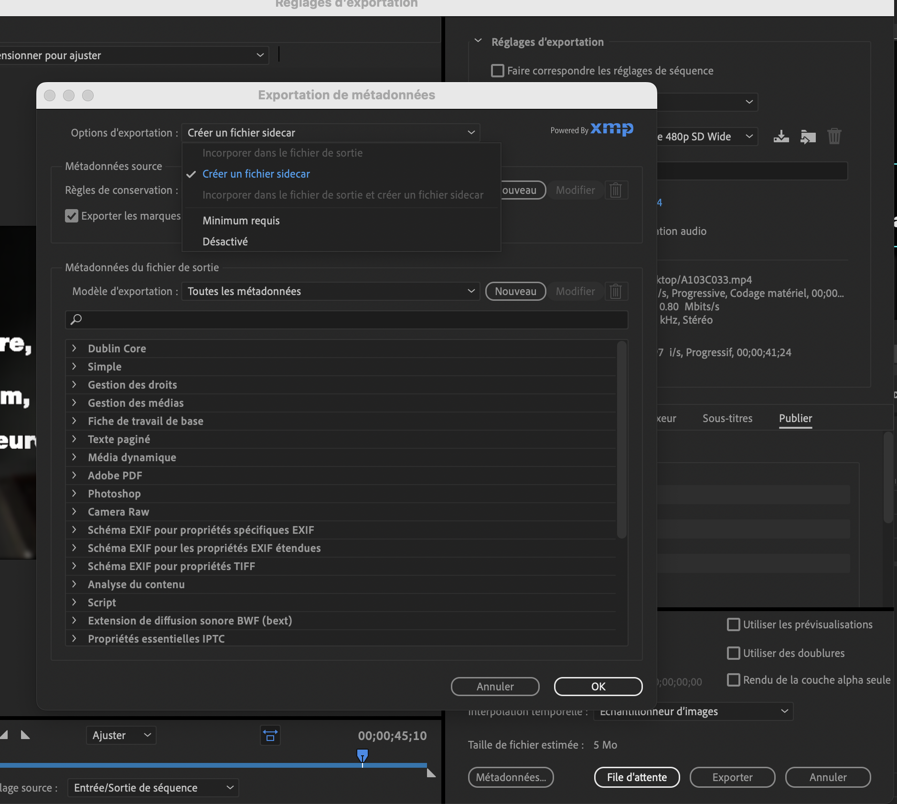Click trash icon beside Modèle d'exportation

[x=616, y=291]
